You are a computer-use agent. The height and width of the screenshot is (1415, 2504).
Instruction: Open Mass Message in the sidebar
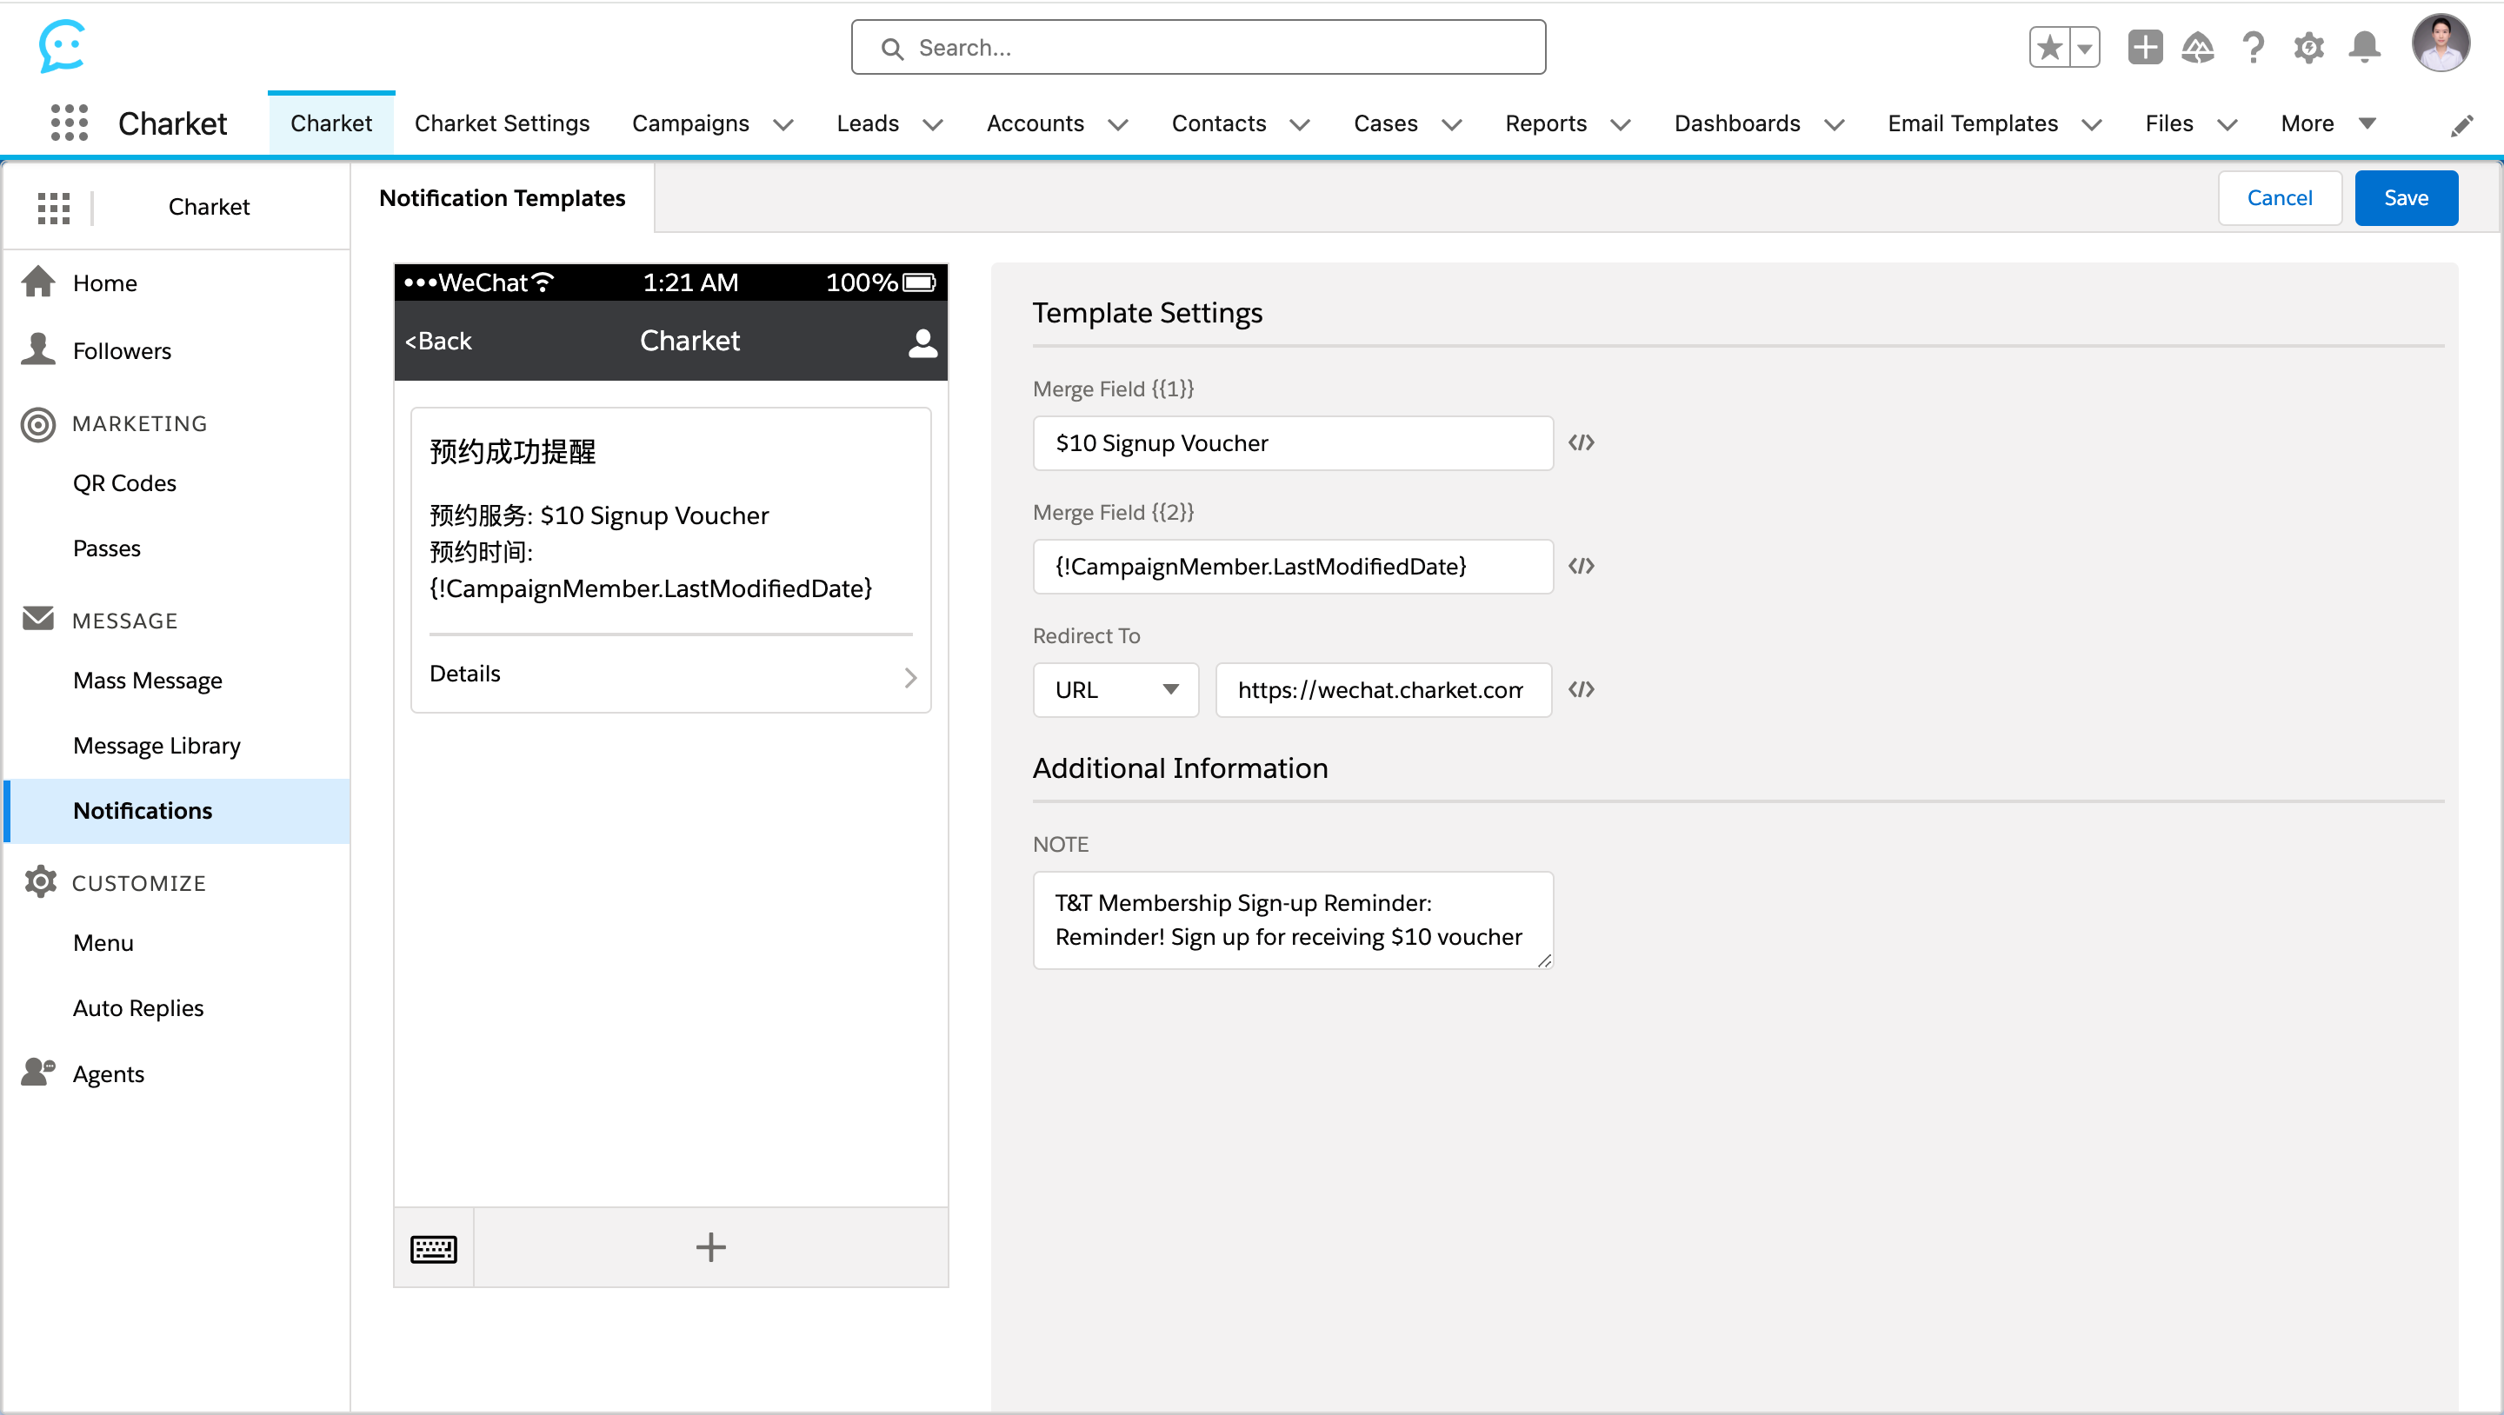pyautogui.click(x=147, y=681)
